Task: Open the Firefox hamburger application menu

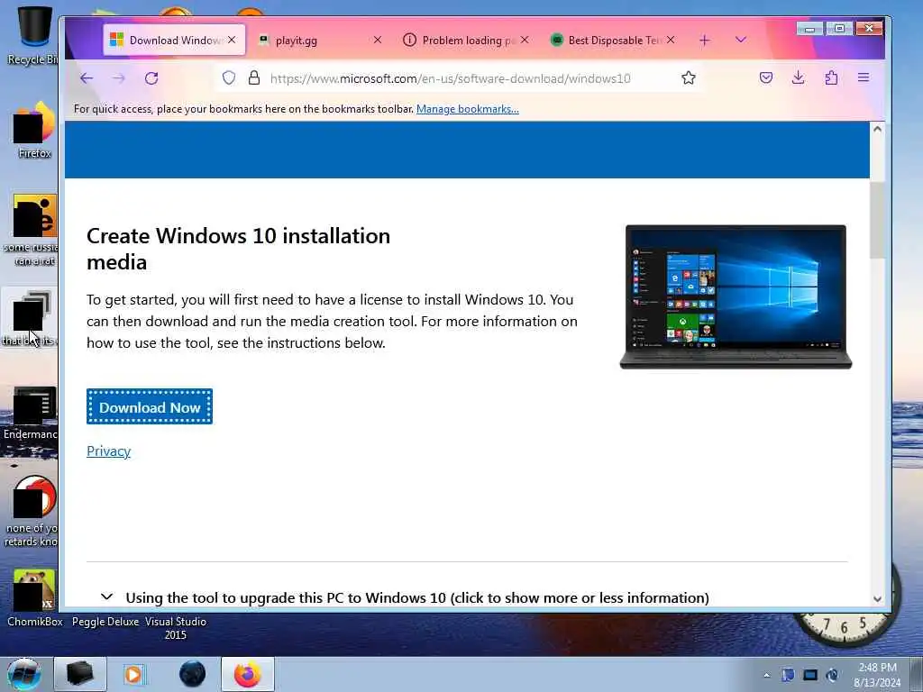Action: [864, 77]
